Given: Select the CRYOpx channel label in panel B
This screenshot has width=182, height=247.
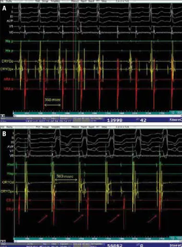Looking at the screenshot, I should pyautogui.click(x=7, y=191).
